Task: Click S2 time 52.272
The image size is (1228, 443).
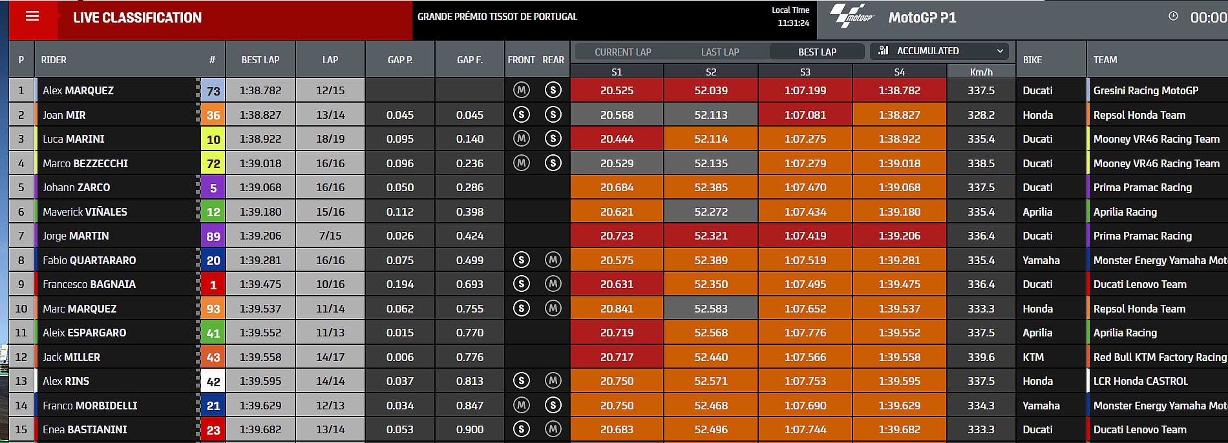Action: pos(711,212)
